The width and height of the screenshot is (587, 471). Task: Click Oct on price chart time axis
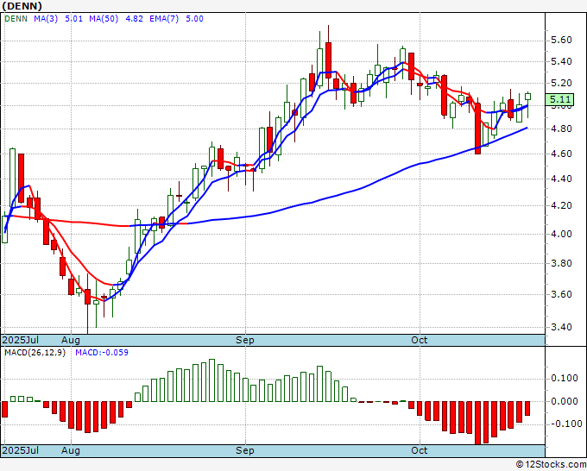coord(419,340)
